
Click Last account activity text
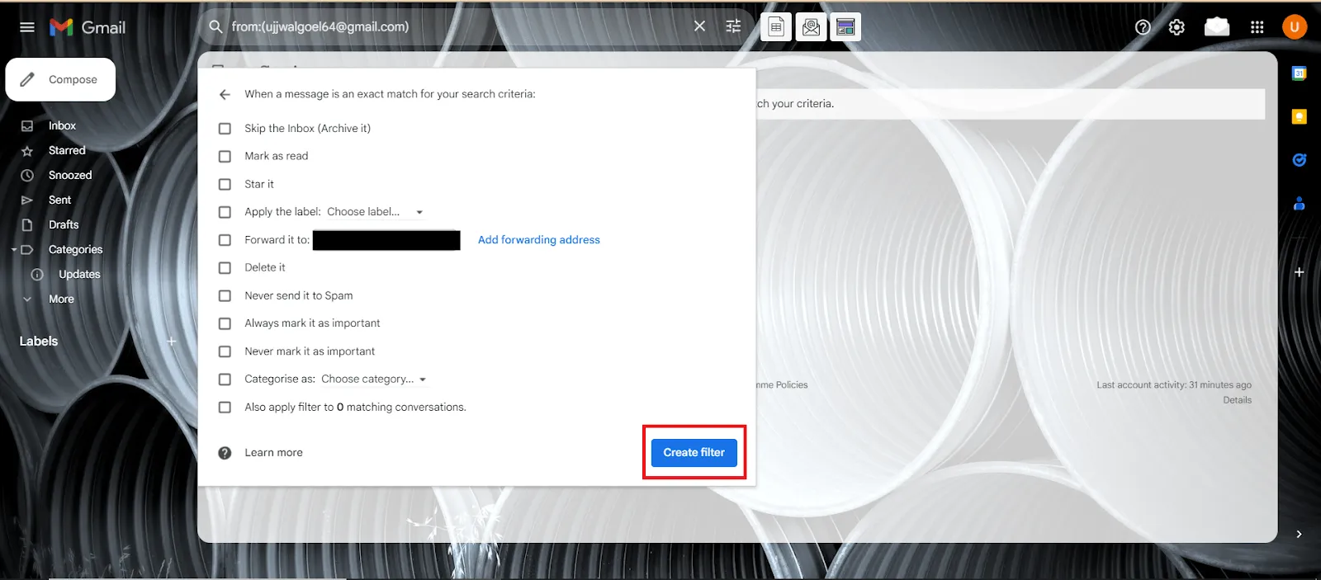[1174, 385]
